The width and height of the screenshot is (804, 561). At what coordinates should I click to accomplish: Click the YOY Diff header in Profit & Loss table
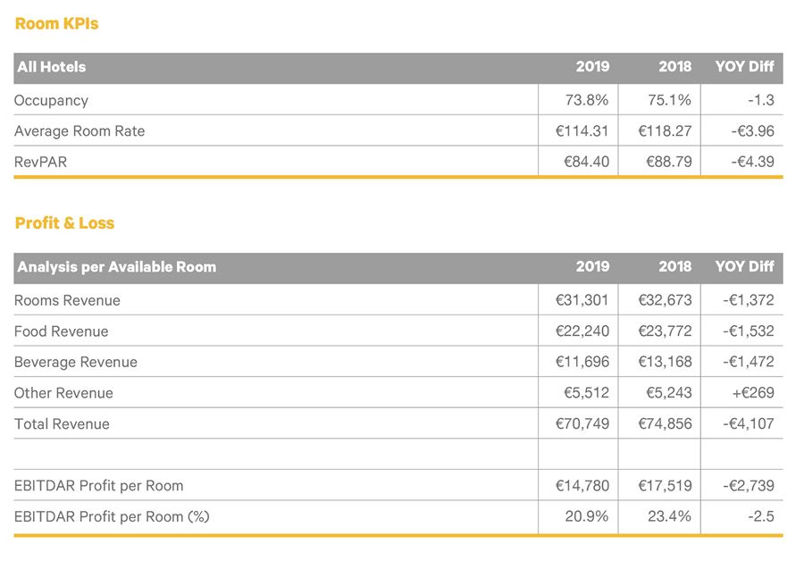pos(744,266)
